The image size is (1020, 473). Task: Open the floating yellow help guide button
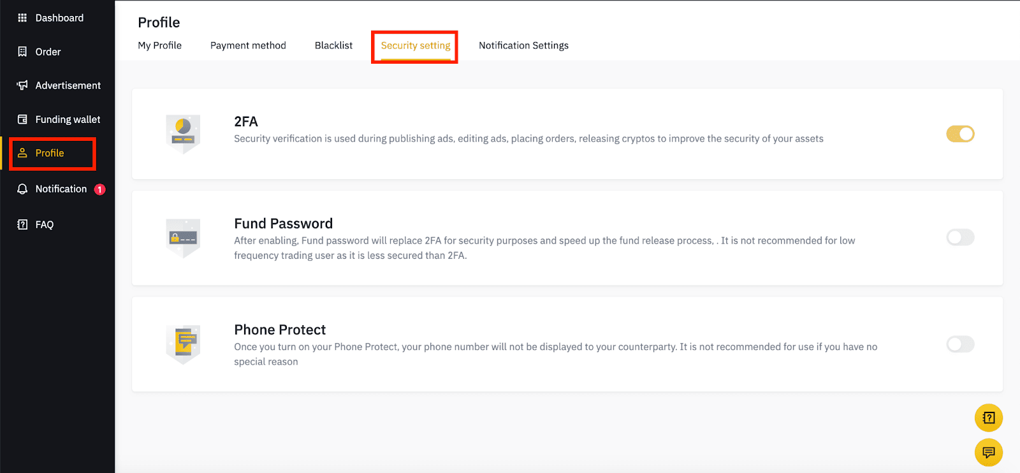point(989,418)
